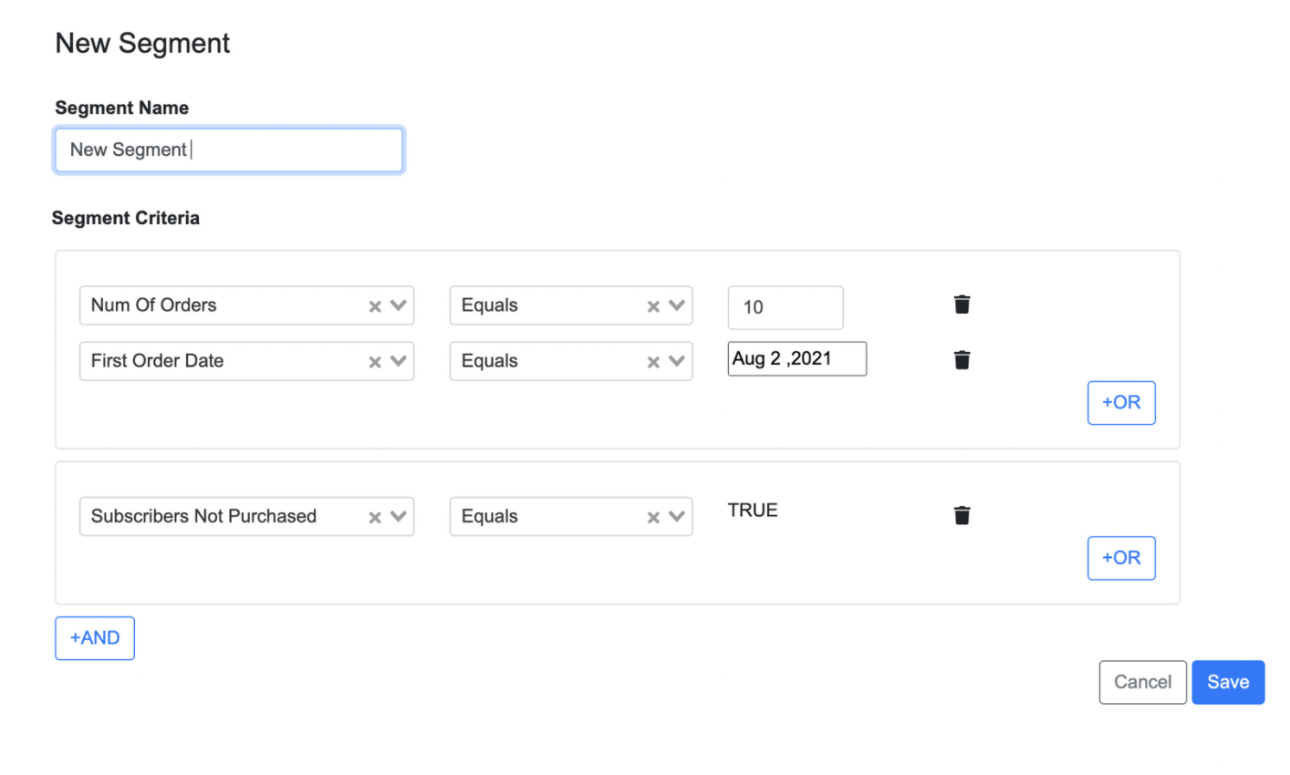The height and width of the screenshot is (775, 1290).
Task: Clear the Equals operator in First Order Date row
Action: [x=653, y=362]
